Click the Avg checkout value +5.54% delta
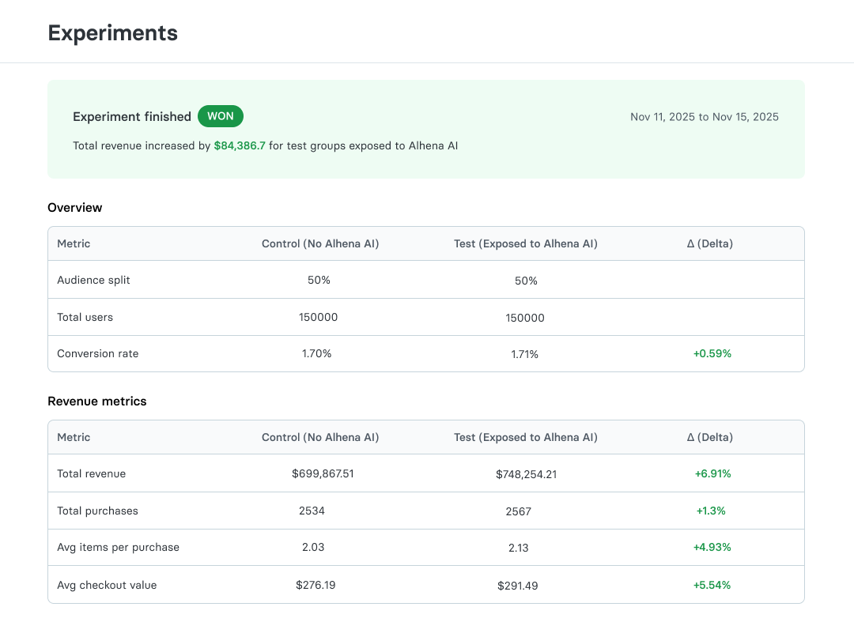854x637 pixels. (710, 585)
